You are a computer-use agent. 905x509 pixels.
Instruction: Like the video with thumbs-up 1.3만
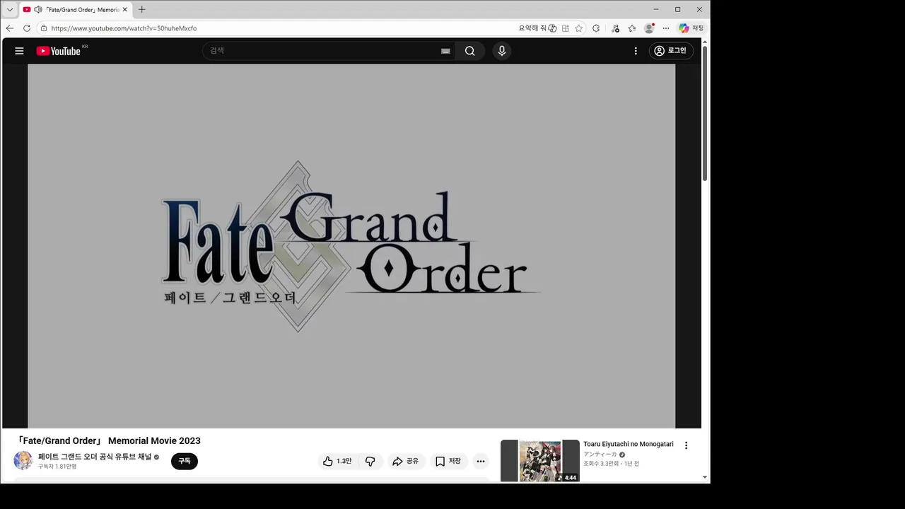337,461
